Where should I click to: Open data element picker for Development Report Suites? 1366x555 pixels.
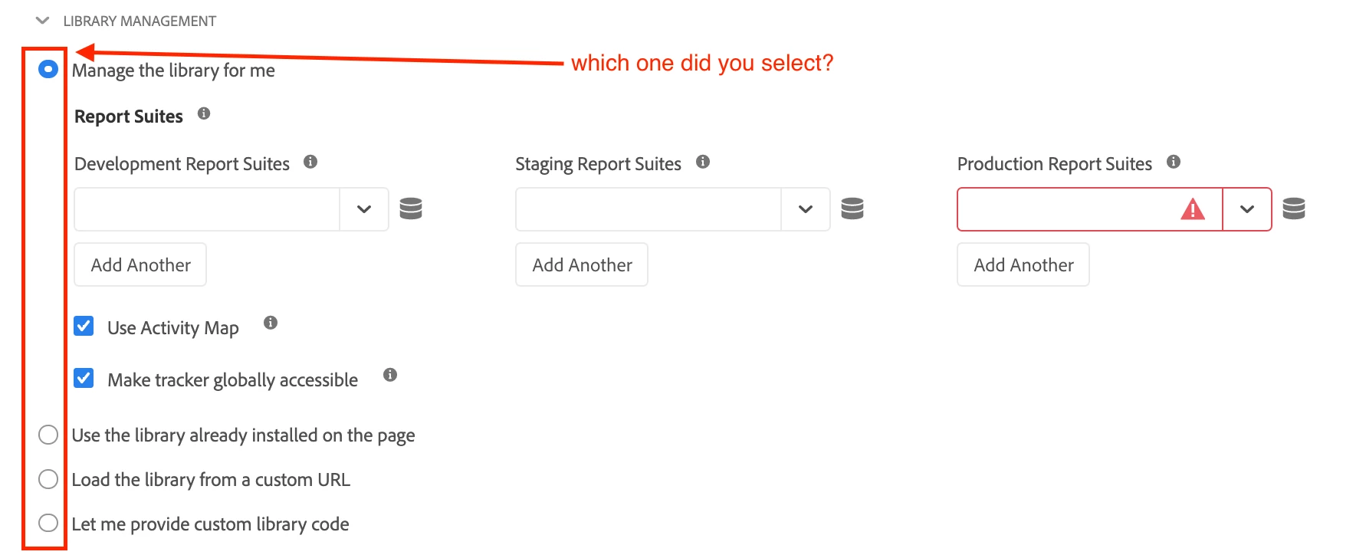click(x=411, y=209)
